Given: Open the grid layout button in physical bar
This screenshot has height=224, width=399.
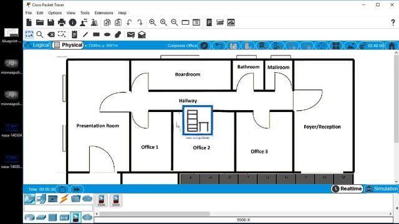Looking at the screenshot, I should (336, 45).
